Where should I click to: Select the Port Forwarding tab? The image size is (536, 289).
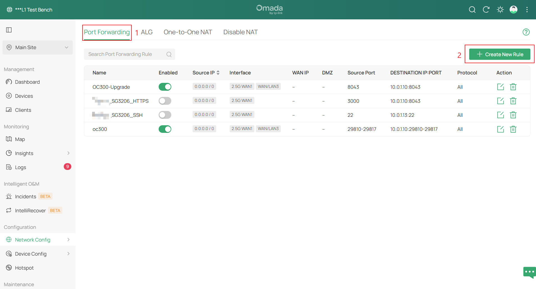[x=107, y=32]
